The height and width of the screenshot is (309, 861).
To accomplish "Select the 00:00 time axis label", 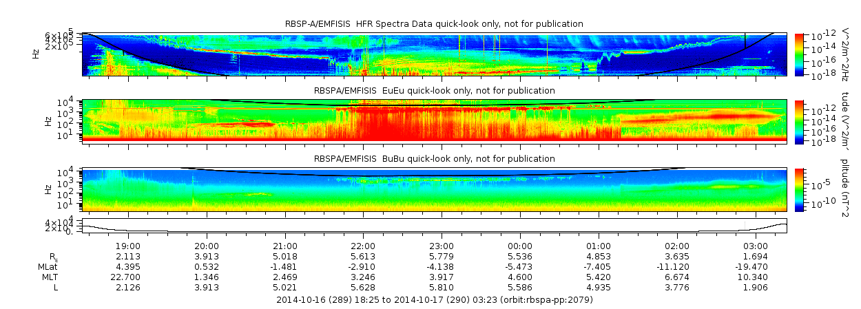I will click(520, 246).
